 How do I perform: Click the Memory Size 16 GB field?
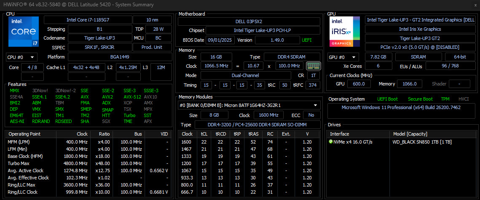click(216, 57)
